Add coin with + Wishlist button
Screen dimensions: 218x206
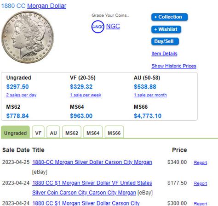(166, 29)
